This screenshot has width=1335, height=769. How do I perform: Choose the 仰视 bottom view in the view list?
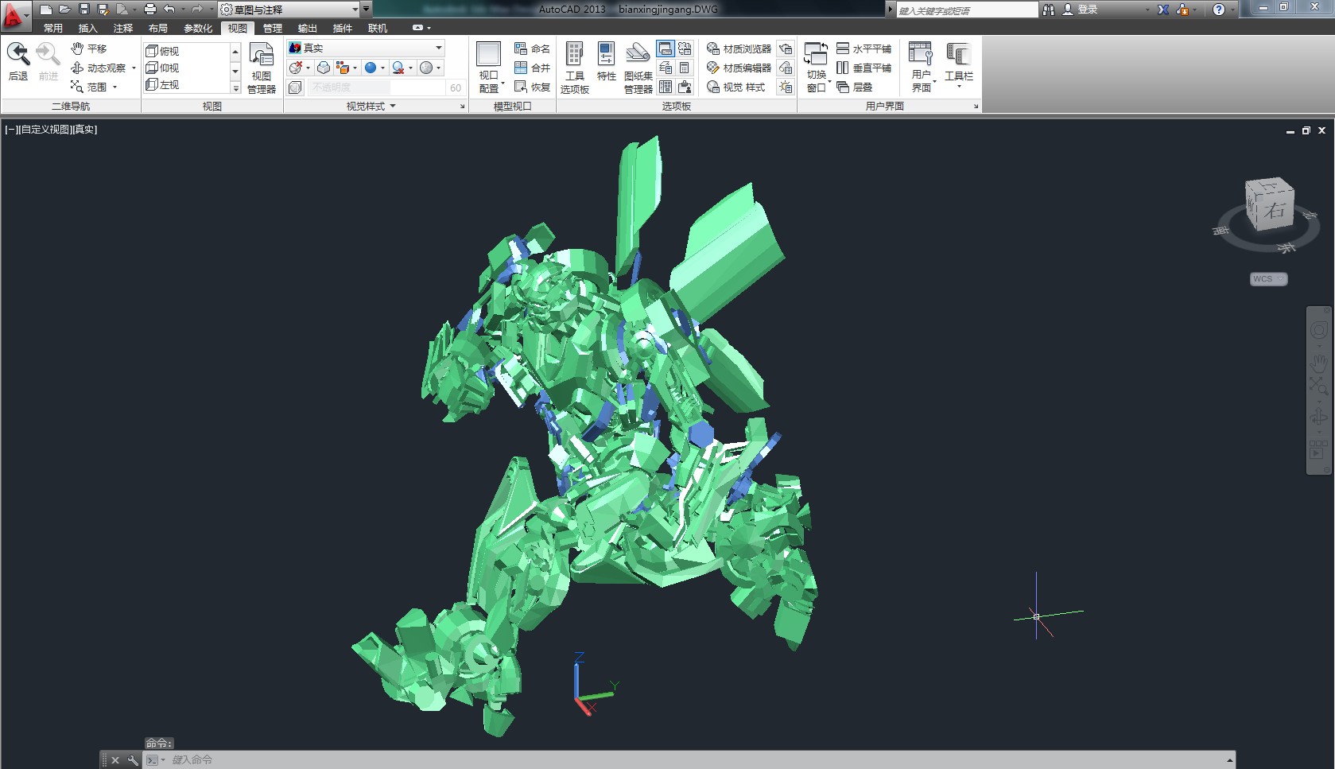(x=163, y=68)
